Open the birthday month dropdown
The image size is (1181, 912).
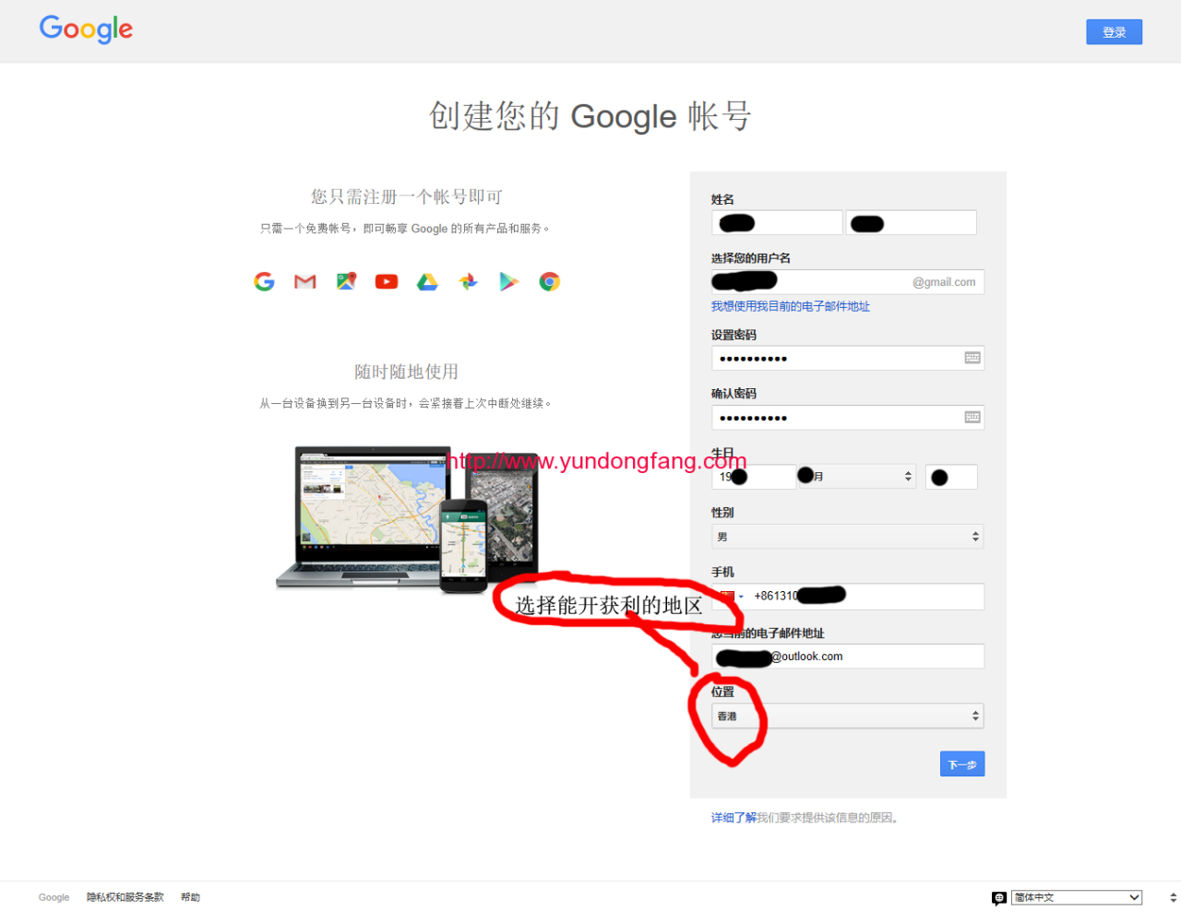pyautogui.click(x=857, y=477)
